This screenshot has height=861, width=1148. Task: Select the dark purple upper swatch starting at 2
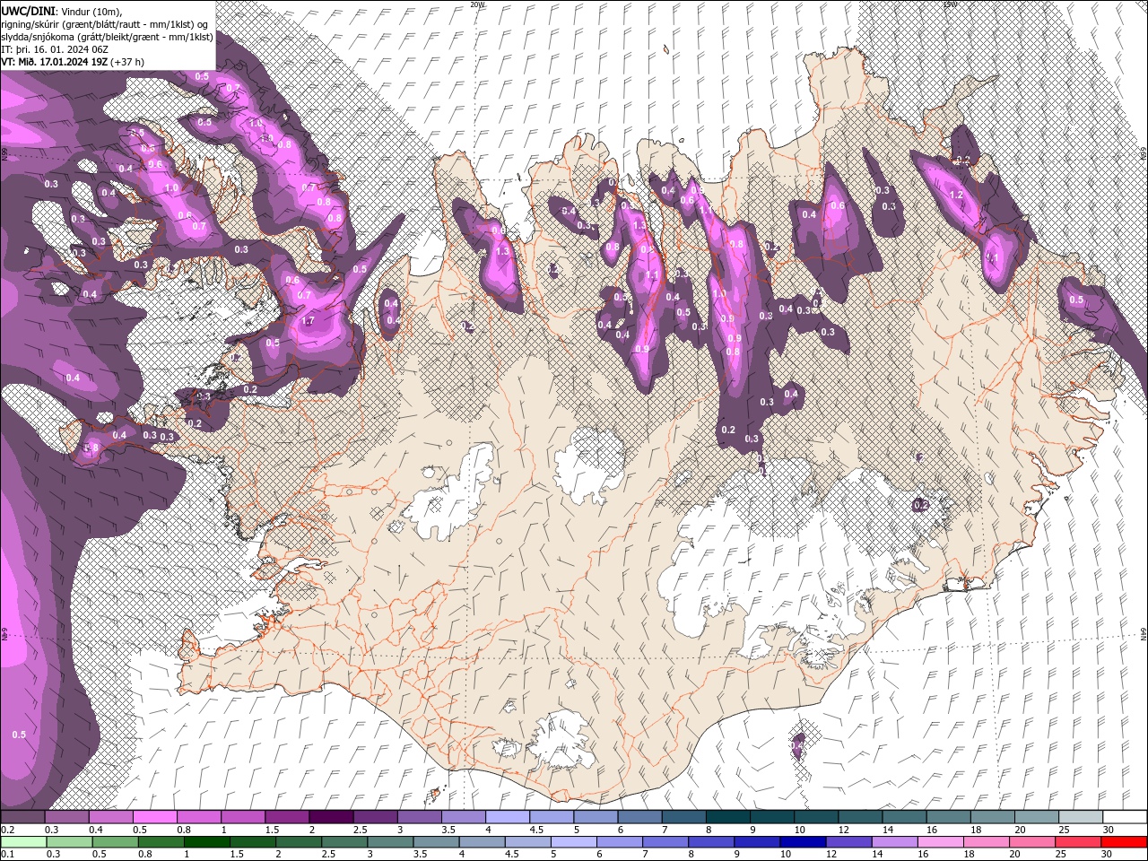coord(331,817)
